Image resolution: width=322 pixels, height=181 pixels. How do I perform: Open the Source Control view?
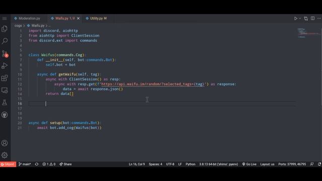tap(5, 54)
